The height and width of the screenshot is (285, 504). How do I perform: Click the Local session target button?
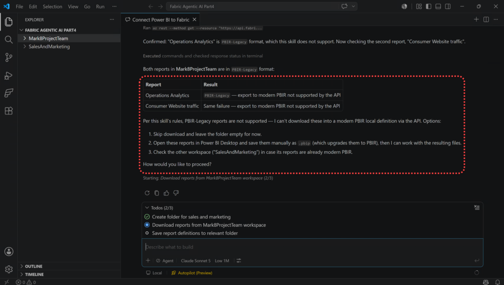tap(154, 273)
